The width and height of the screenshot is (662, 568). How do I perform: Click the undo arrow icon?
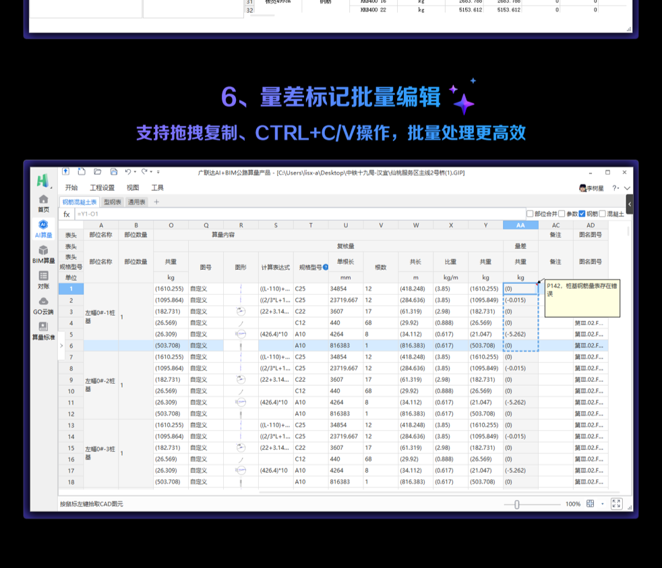(x=127, y=171)
